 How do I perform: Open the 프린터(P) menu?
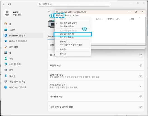59,16
